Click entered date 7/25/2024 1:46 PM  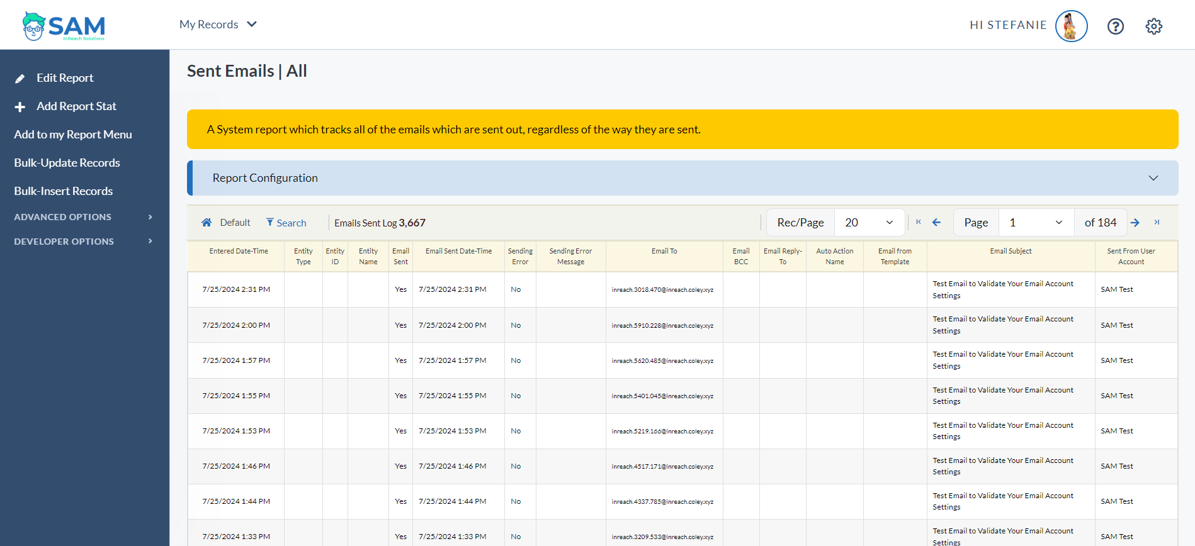tap(236, 466)
